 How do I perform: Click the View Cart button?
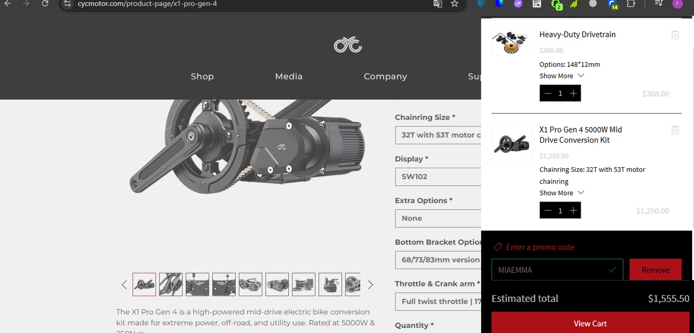click(590, 323)
